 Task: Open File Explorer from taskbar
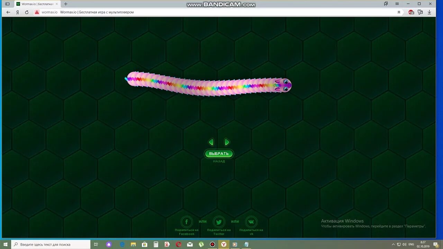[133, 245]
